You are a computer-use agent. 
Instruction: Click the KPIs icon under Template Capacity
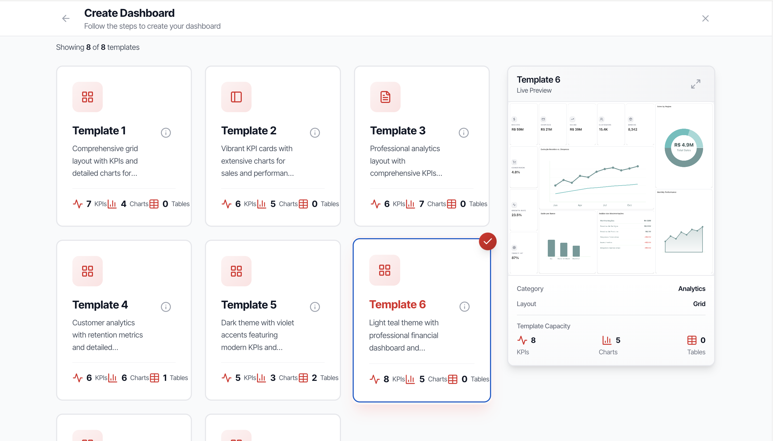click(522, 340)
